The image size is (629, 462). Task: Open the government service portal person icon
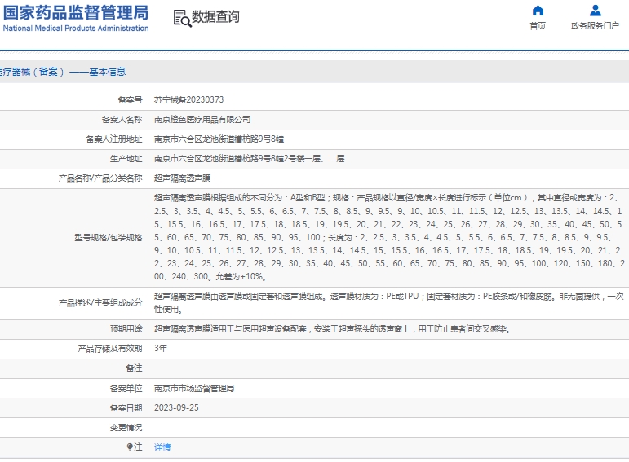coord(596,11)
